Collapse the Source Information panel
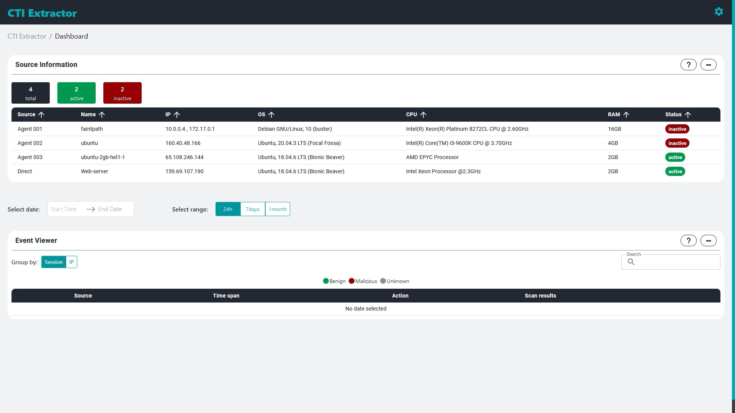 click(708, 64)
